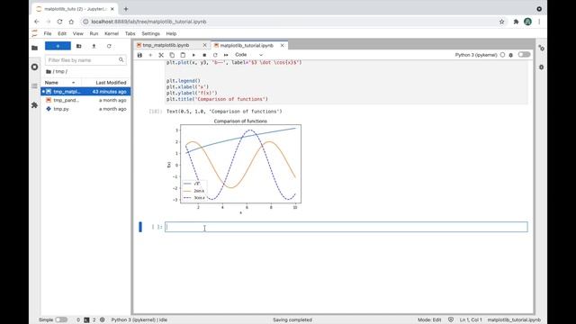Open the cell type Code dropdown
The image size is (576, 324).
pos(249,55)
